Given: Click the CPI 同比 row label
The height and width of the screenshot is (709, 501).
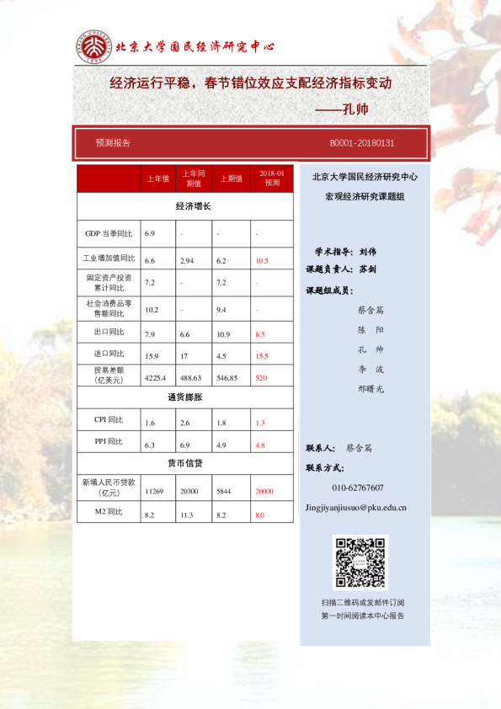Looking at the screenshot, I should click(109, 419).
